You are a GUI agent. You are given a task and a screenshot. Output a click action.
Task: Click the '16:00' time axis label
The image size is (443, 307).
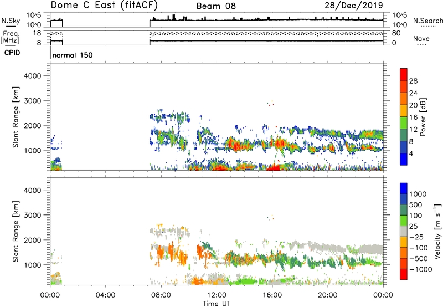pyautogui.click(x=272, y=295)
